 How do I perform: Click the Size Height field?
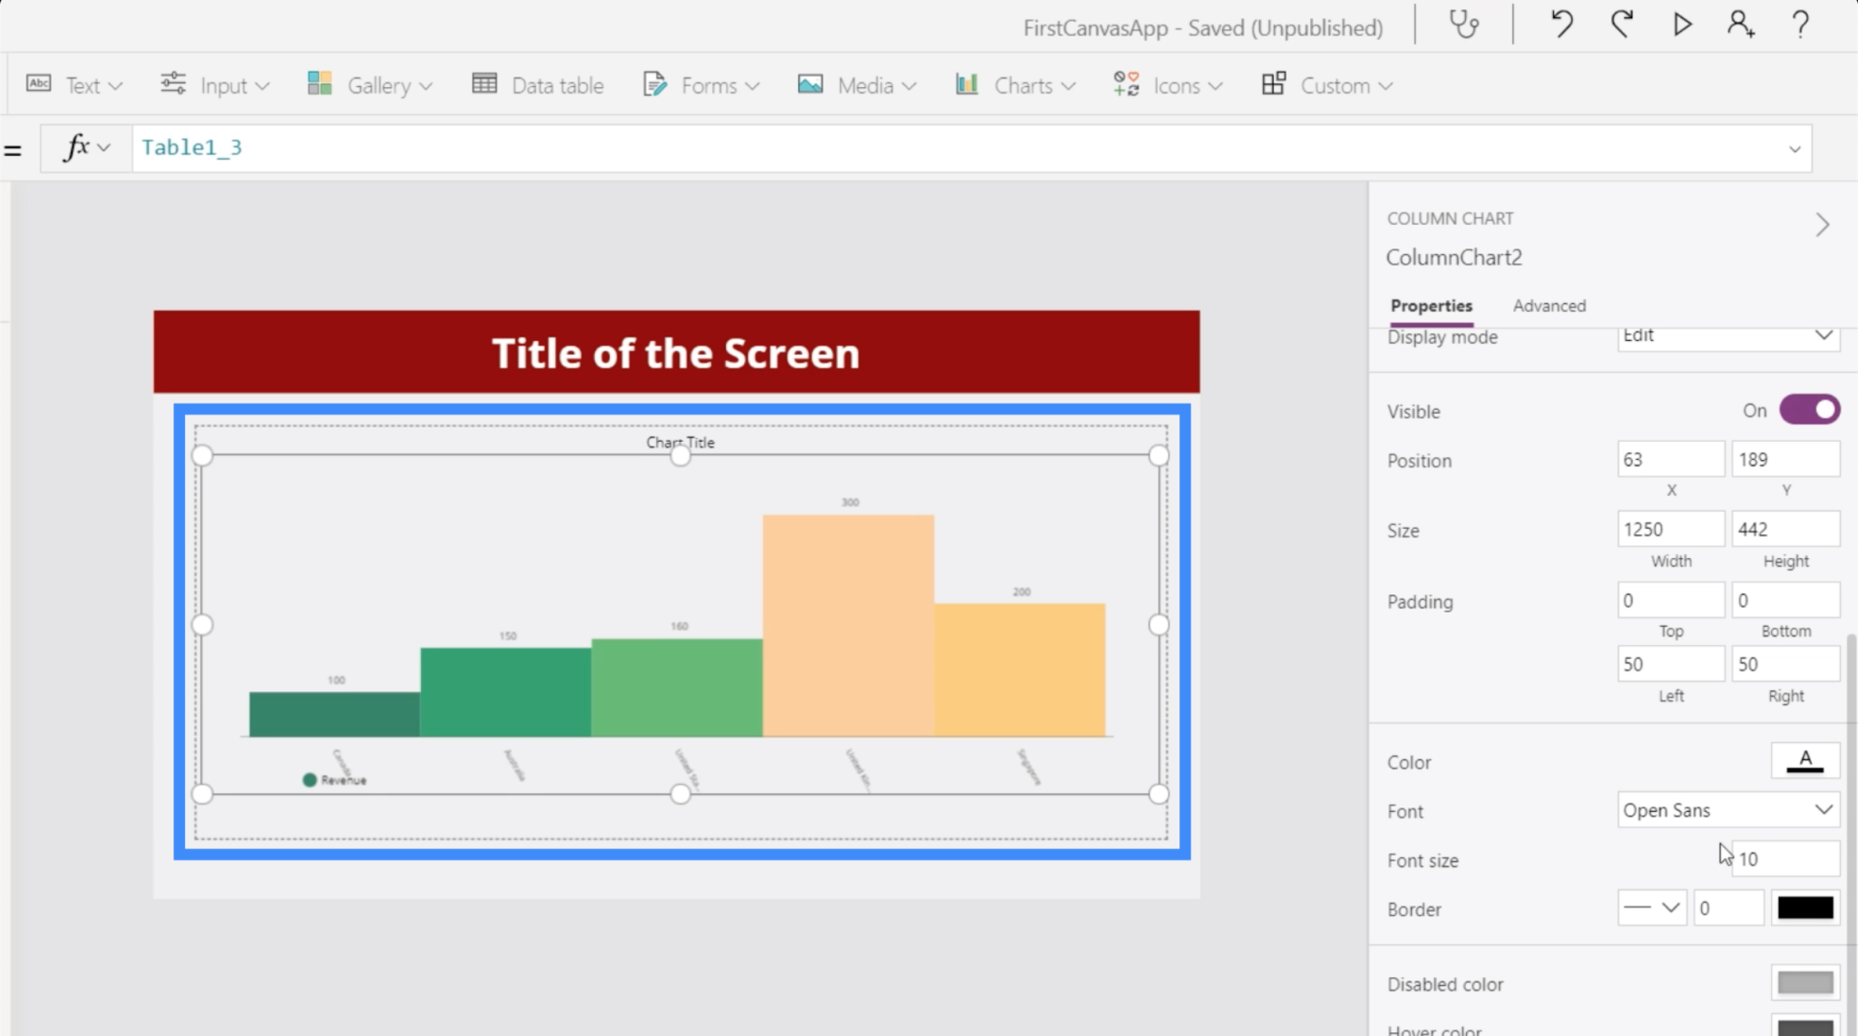pyautogui.click(x=1785, y=529)
